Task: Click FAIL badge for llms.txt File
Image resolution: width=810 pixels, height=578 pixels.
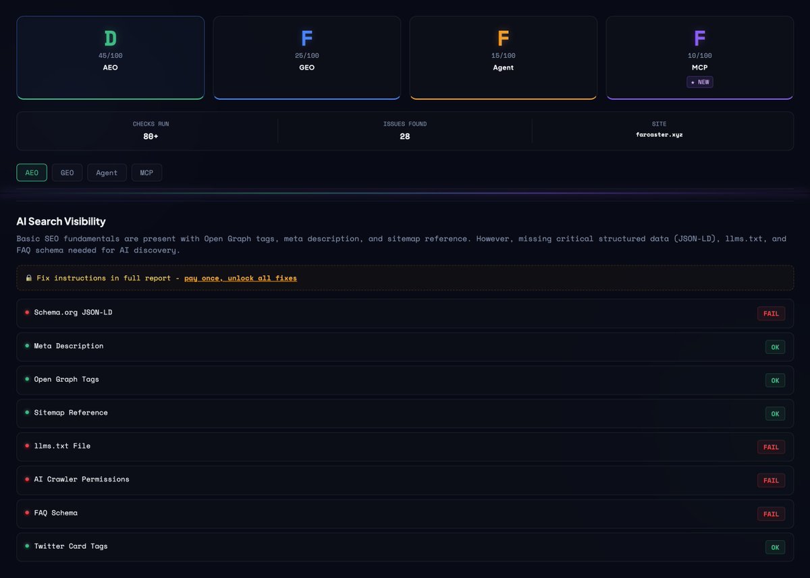Action: coord(771,447)
